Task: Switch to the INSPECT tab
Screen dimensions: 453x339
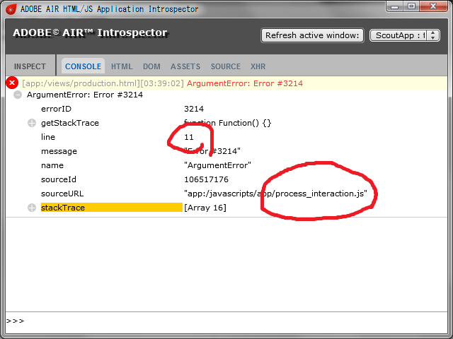Action: pos(30,66)
